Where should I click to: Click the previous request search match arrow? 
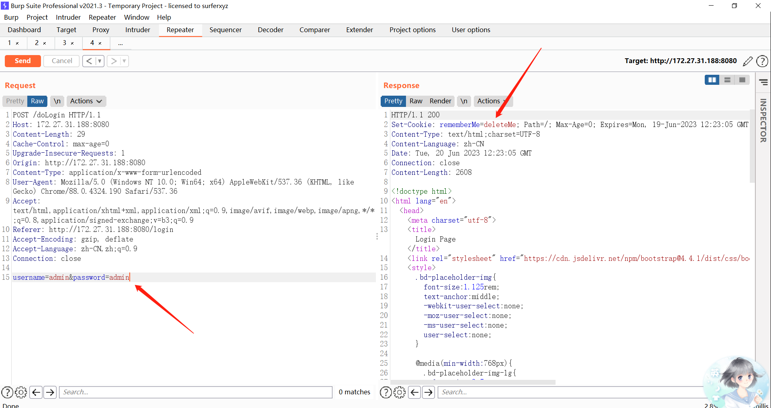(x=36, y=392)
